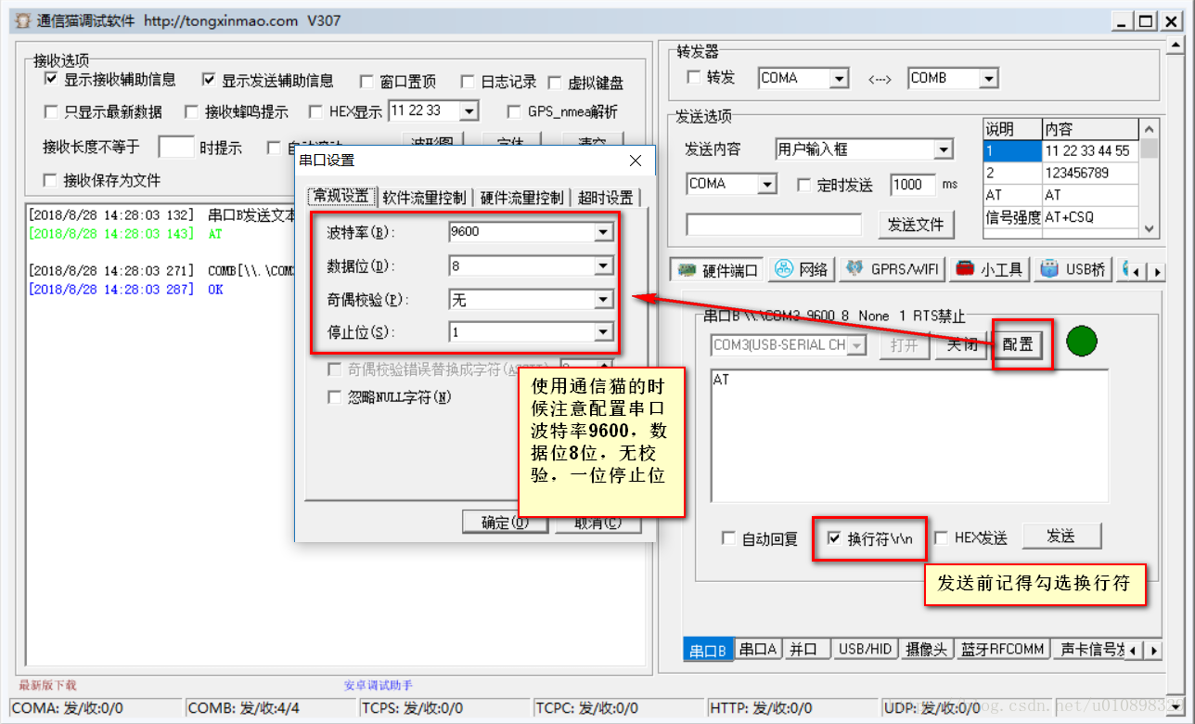
Task: Toggle 显示接收辅助信息 checkbox
Action: coord(52,80)
